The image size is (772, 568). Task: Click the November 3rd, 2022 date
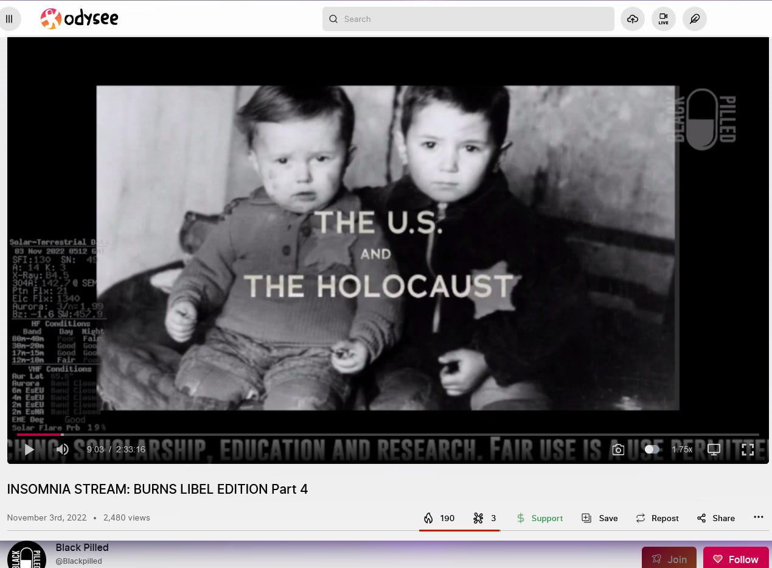47,517
